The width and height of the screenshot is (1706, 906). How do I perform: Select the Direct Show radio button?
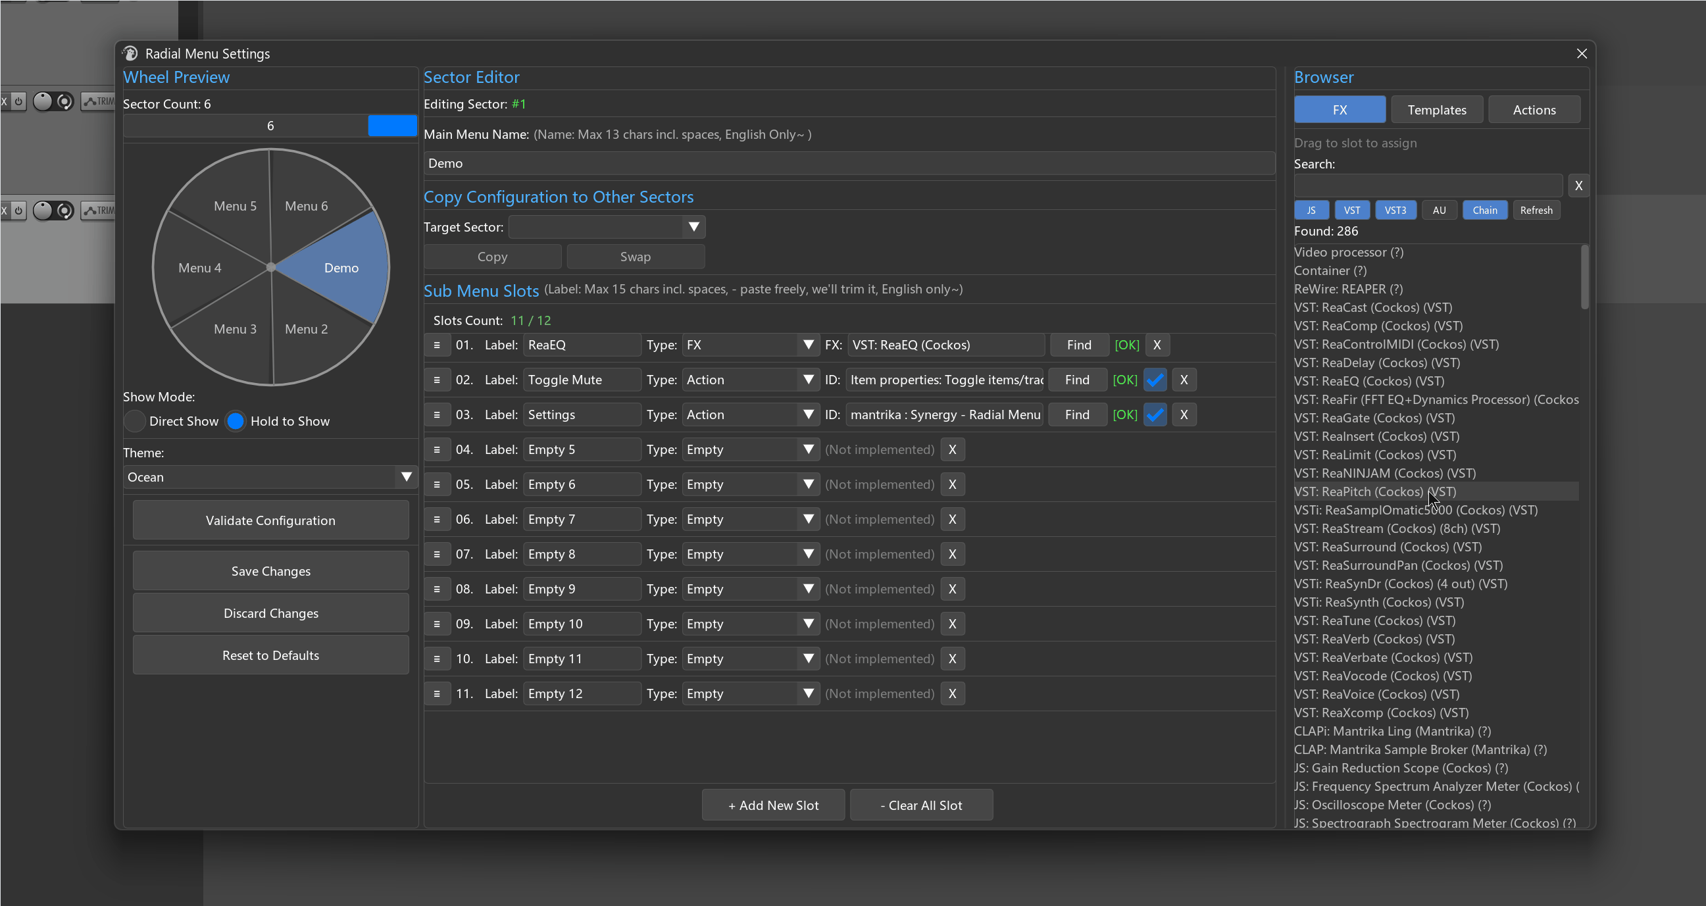point(134,421)
